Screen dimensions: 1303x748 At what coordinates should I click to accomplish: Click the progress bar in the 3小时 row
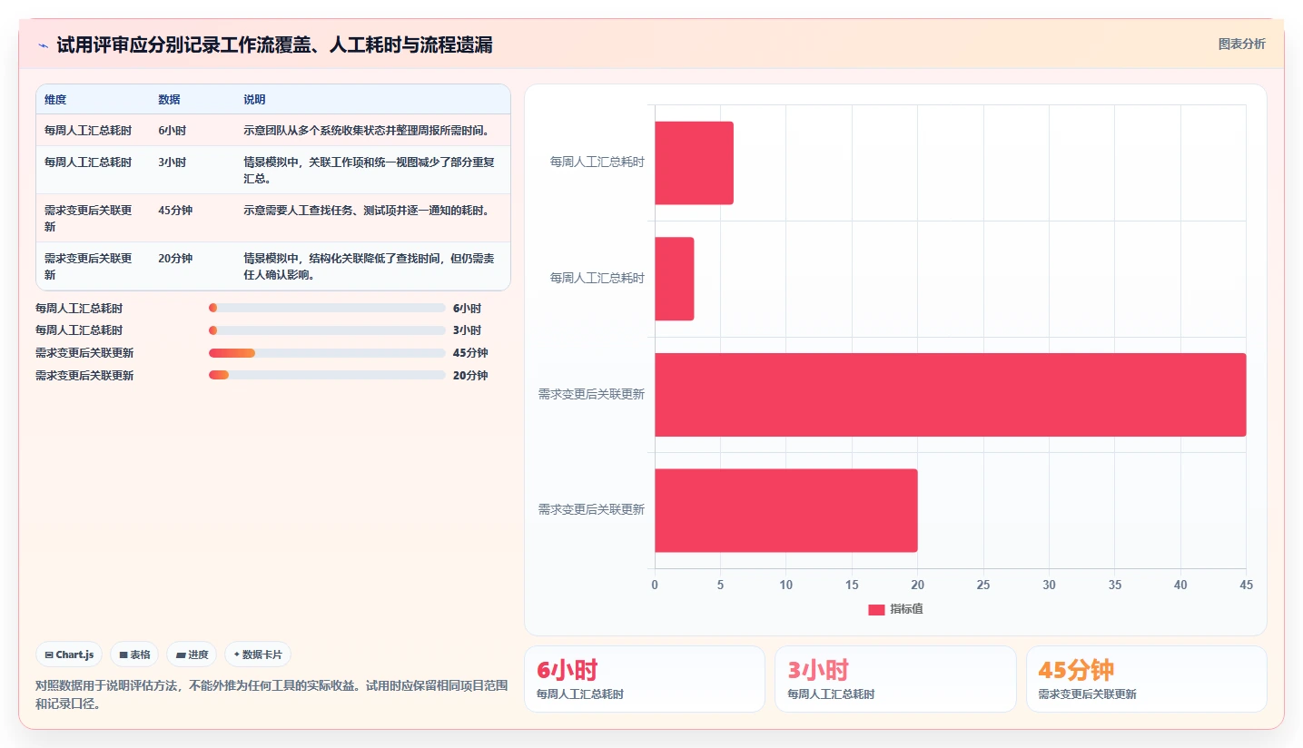point(327,330)
